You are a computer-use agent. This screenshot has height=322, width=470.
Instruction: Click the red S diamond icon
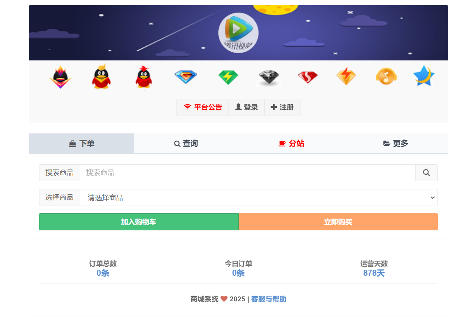tap(308, 77)
